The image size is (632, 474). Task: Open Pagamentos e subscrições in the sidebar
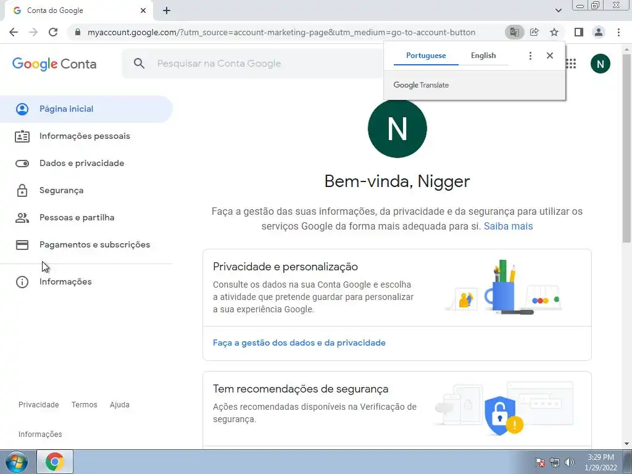[86, 244]
